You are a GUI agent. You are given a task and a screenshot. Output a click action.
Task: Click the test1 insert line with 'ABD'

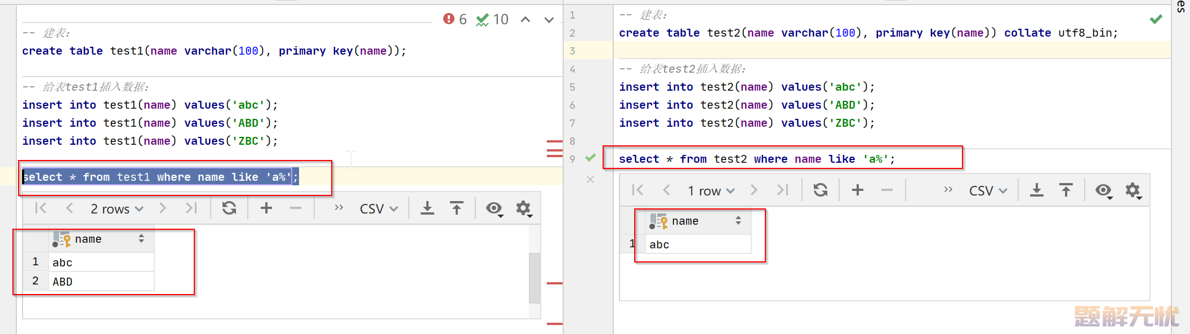150,123
